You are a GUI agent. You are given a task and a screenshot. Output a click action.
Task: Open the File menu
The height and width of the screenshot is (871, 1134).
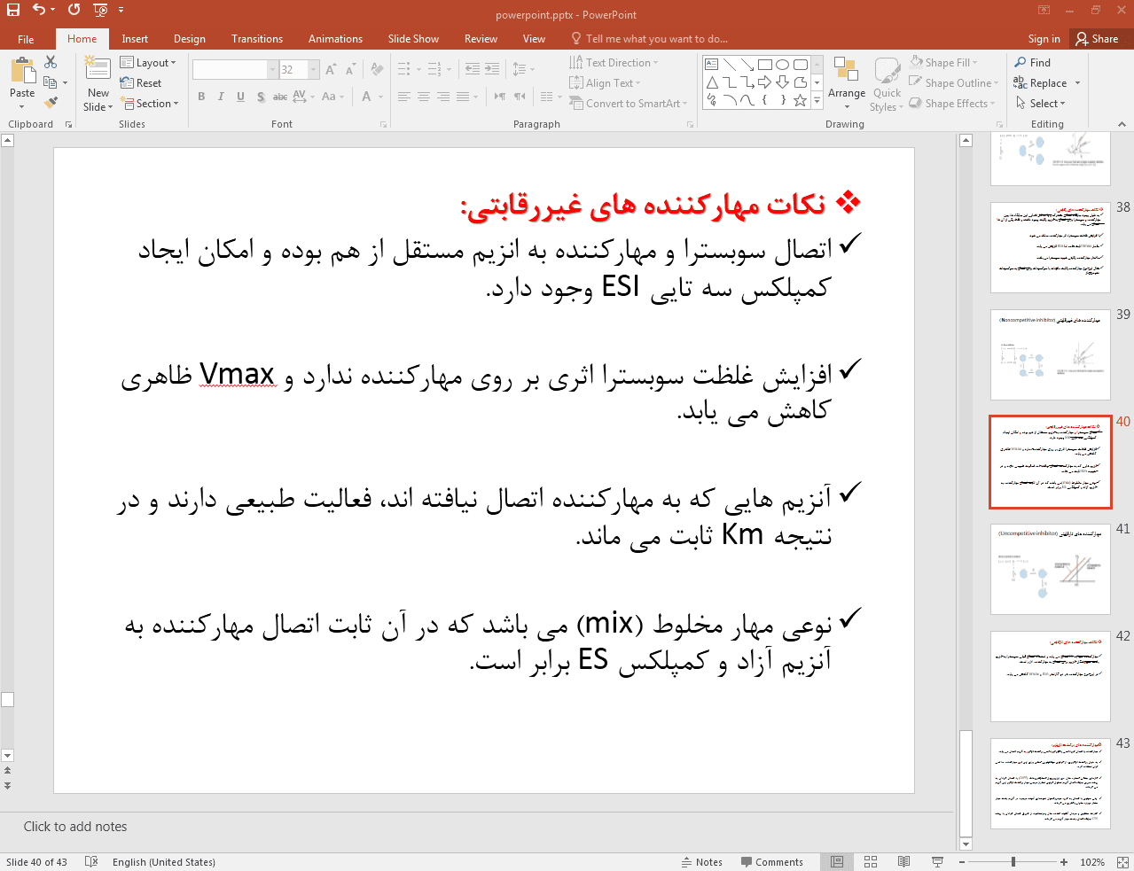[x=26, y=39]
